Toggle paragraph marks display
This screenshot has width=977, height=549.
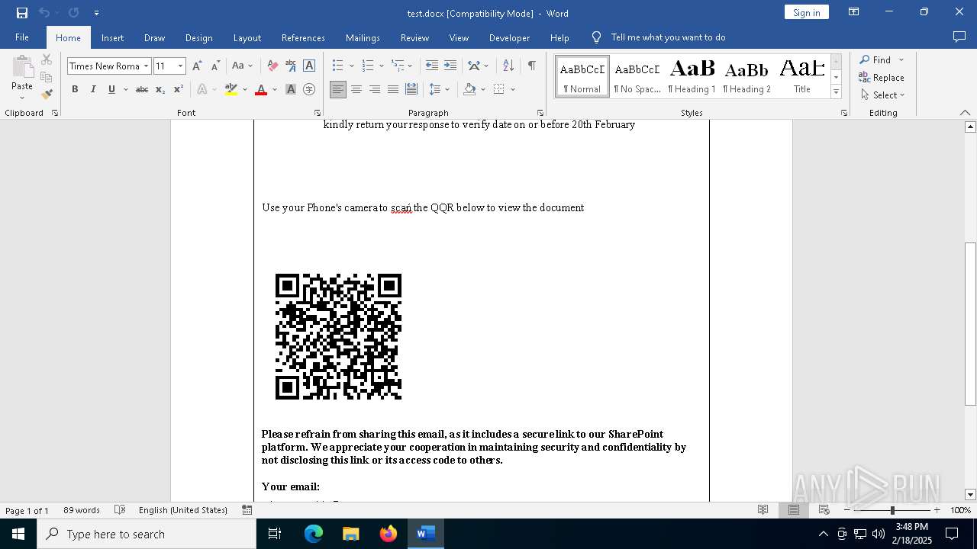point(531,66)
